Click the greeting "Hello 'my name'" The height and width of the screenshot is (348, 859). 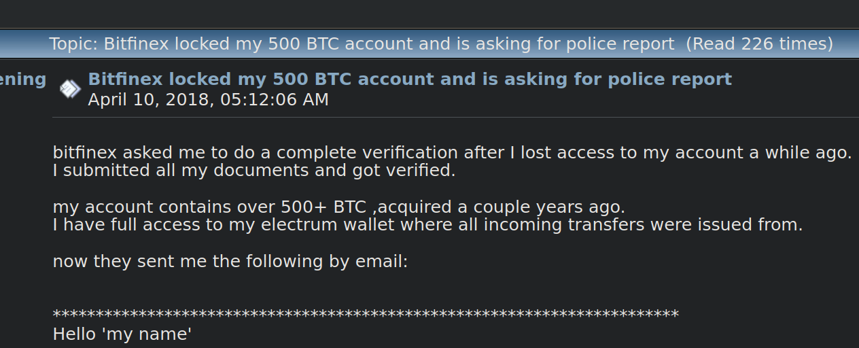pyautogui.click(x=122, y=334)
